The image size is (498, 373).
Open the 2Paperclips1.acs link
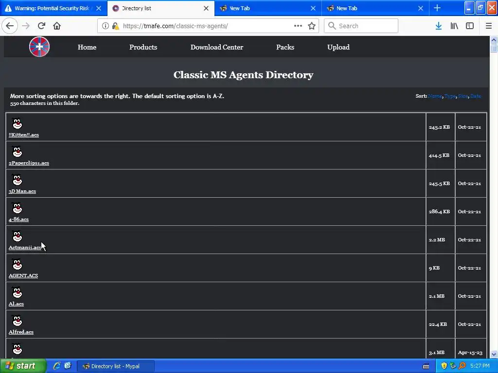click(29, 163)
